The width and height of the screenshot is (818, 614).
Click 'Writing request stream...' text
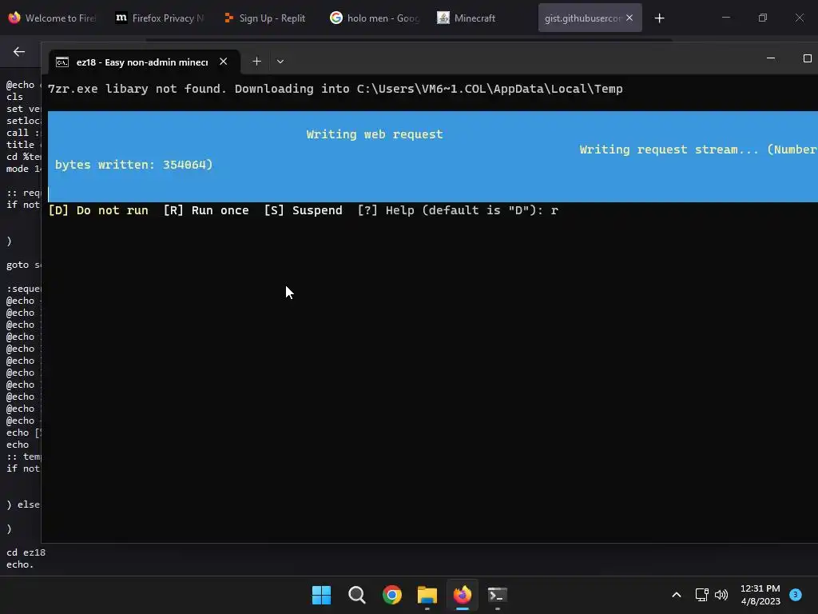(669, 150)
